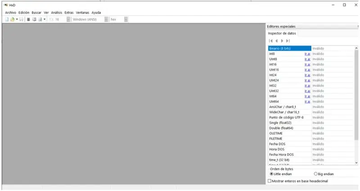Click the Open RAM memory chip icon

(28, 19)
